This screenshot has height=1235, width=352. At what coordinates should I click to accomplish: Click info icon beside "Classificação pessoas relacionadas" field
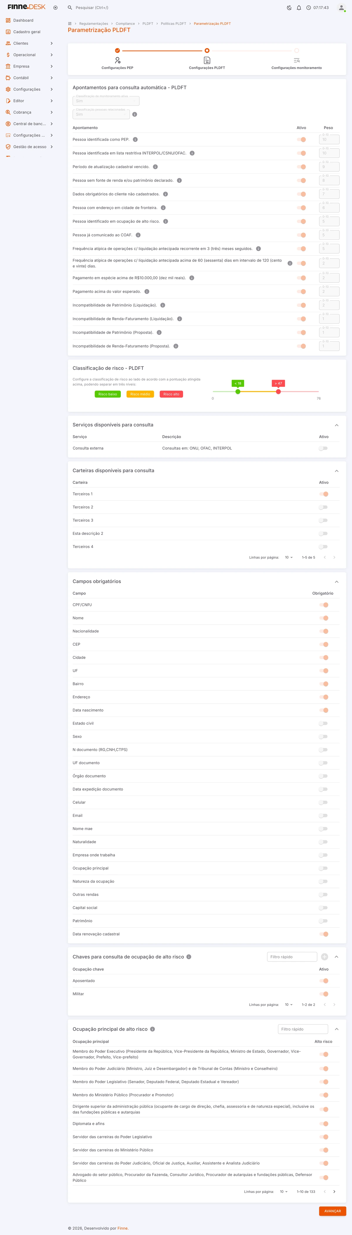[x=135, y=115]
